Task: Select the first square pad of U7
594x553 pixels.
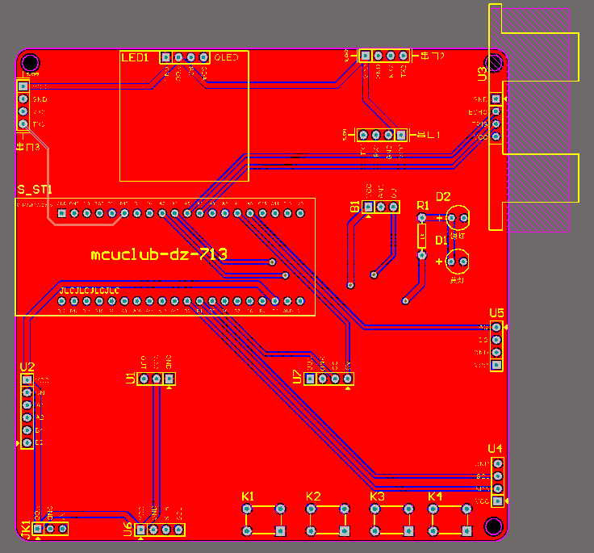Action: click(x=310, y=379)
